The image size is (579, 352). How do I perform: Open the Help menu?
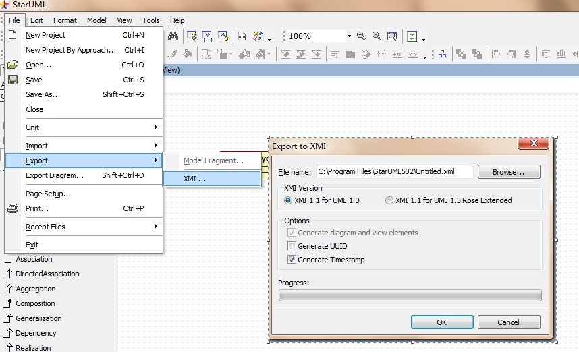pyautogui.click(x=177, y=20)
